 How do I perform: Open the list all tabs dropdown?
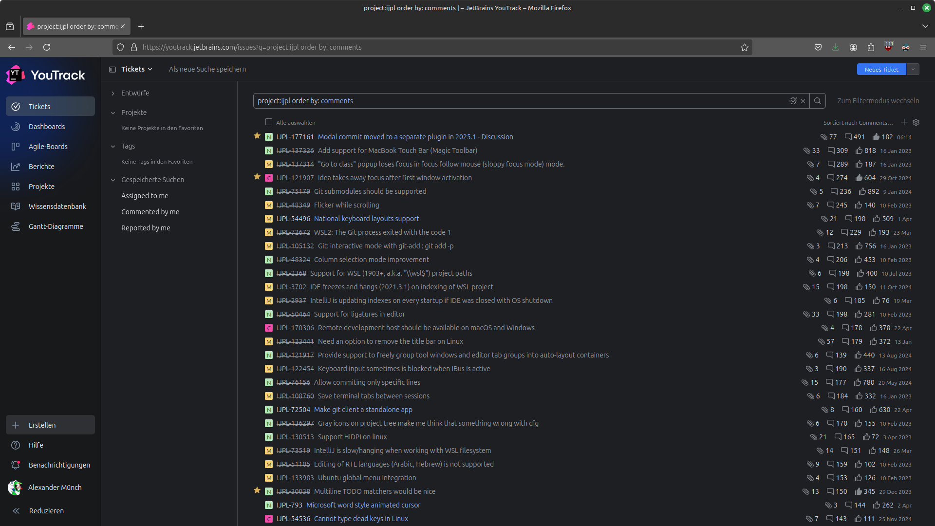pyautogui.click(x=925, y=26)
